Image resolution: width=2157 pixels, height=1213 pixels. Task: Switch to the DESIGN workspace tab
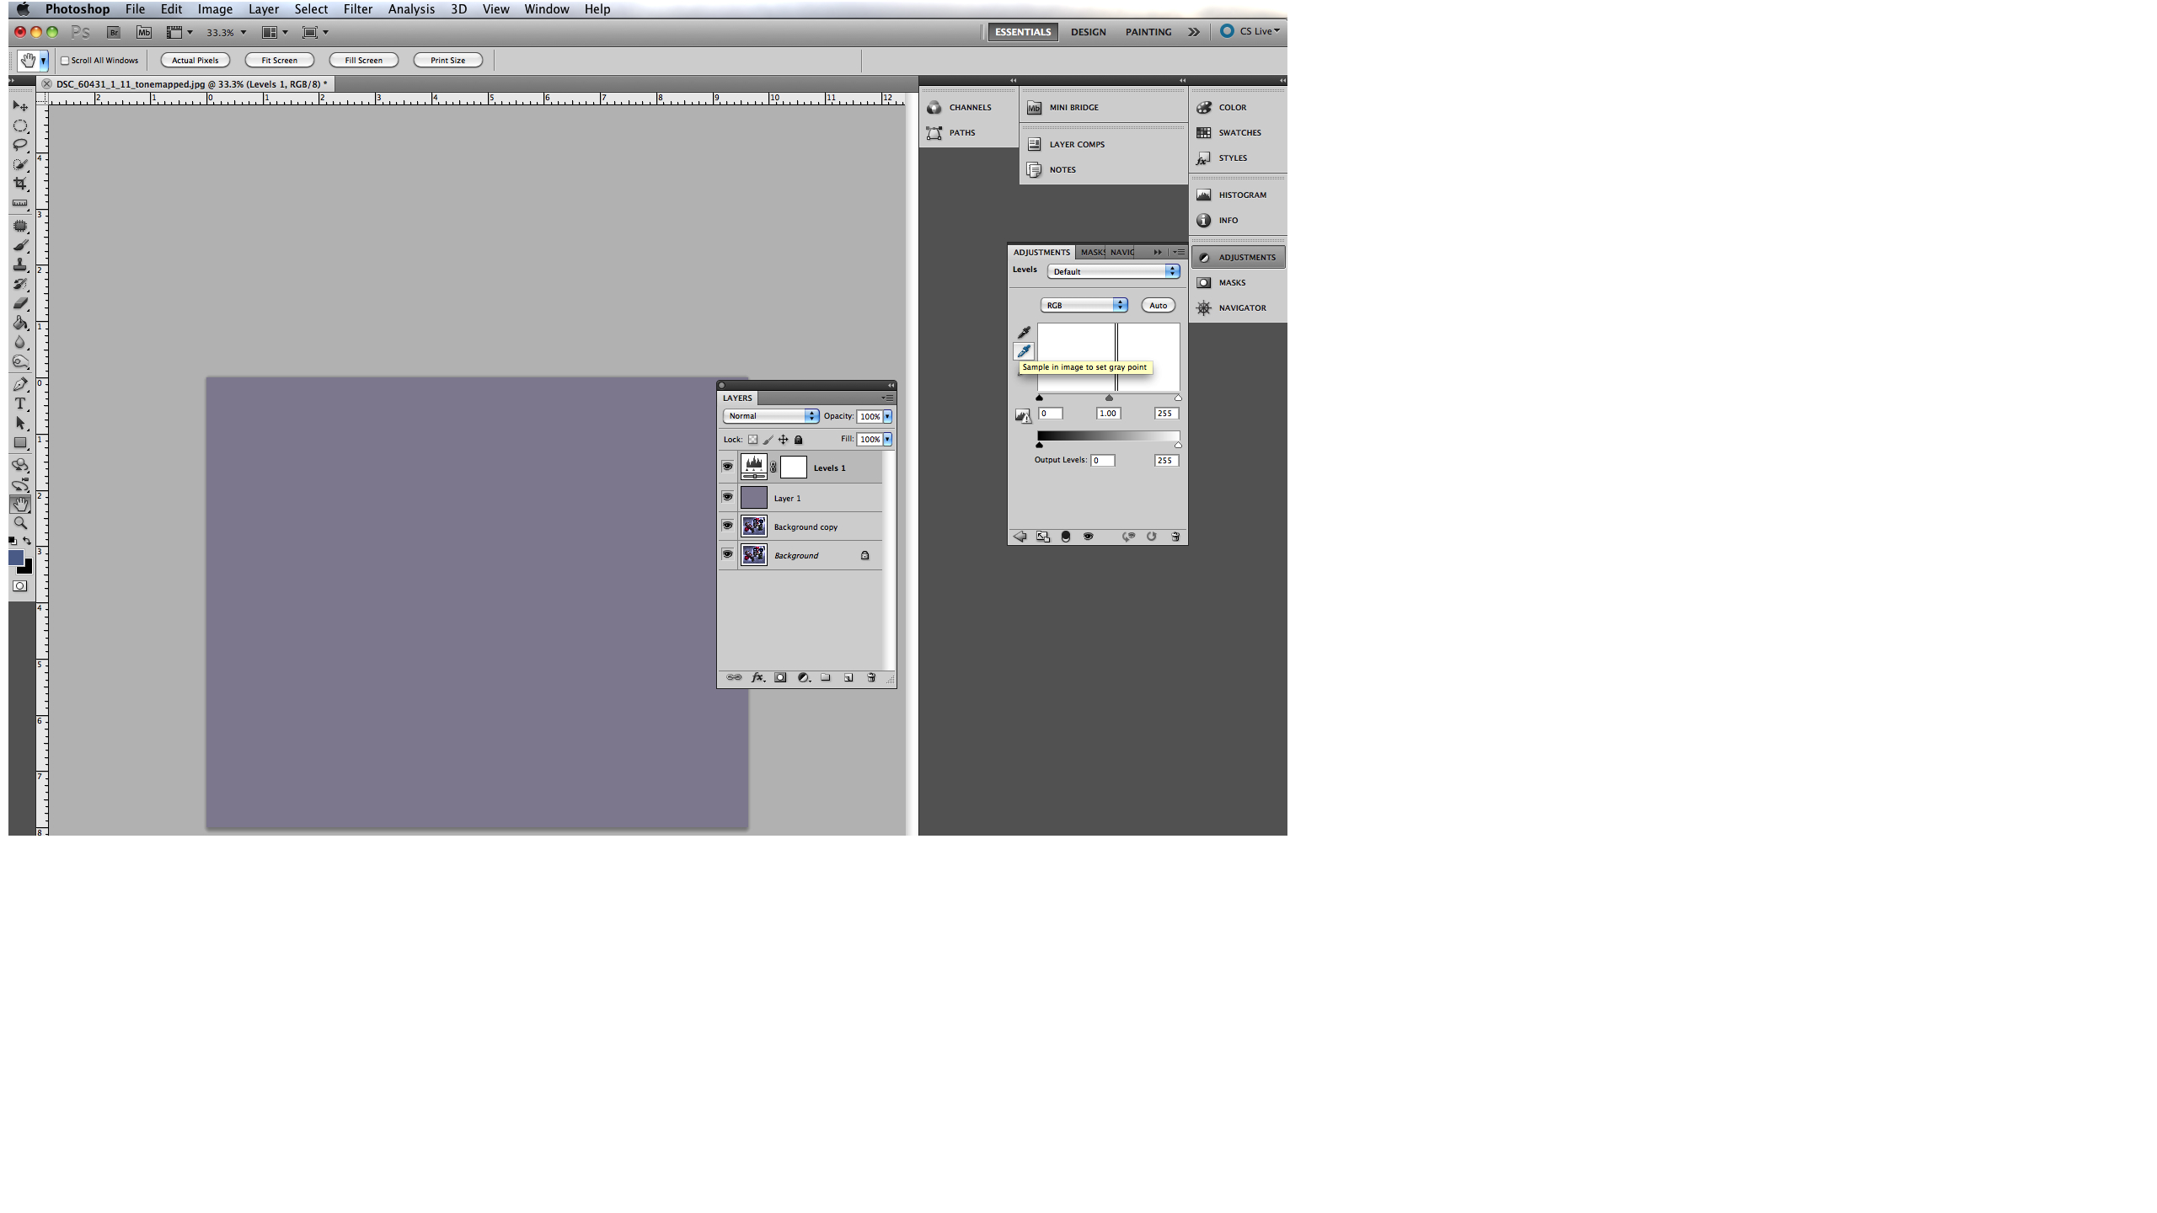click(1087, 31)
